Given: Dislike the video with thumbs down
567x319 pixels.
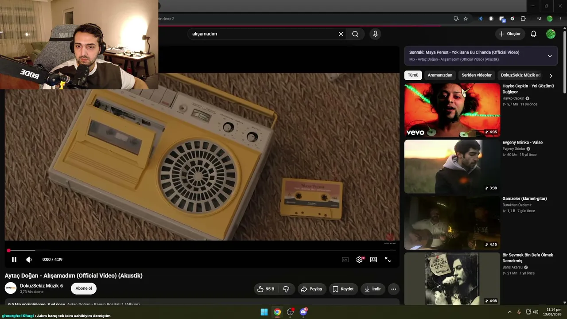Looking at the screenshot, I should tap(286, 289).
